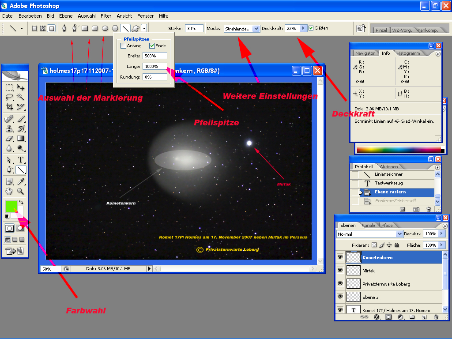Viewport: 452px width, 339px height.
Task: Enable the Anfang arrowhead checkbox
Action: coord(124,45)
